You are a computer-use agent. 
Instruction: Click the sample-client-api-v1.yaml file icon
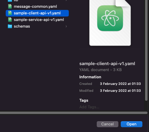pyautogui.click(x=10, y=13)
